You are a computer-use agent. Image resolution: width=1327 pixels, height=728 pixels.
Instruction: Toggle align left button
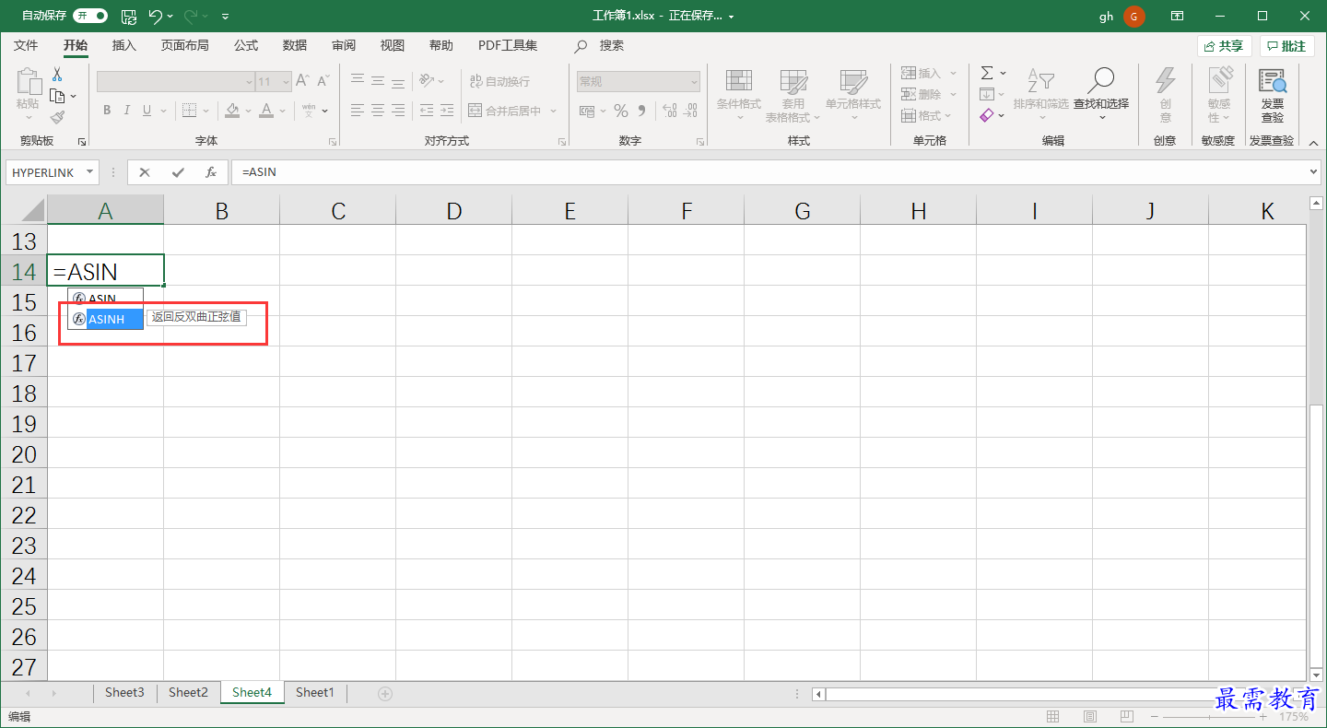[x=358, y=111]
